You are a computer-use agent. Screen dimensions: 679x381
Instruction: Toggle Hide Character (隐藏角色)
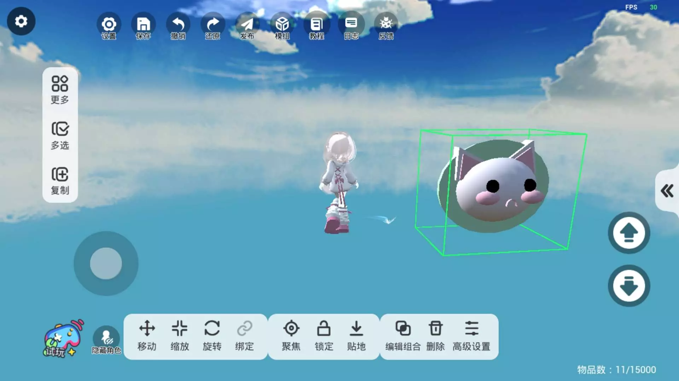point(106,339)
